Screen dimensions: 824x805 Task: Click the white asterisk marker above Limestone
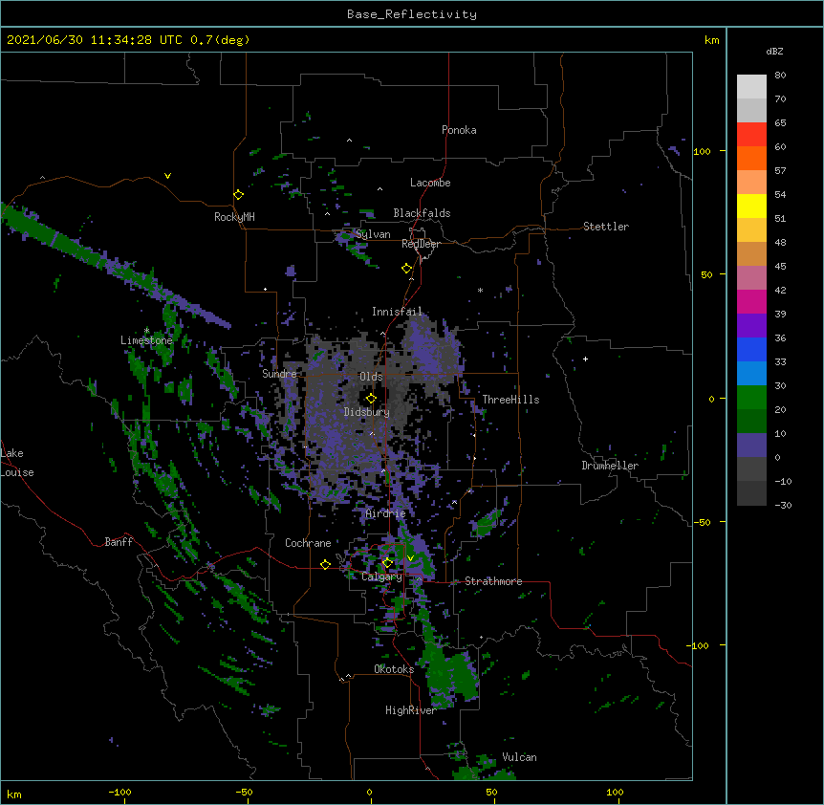(146, 330)
